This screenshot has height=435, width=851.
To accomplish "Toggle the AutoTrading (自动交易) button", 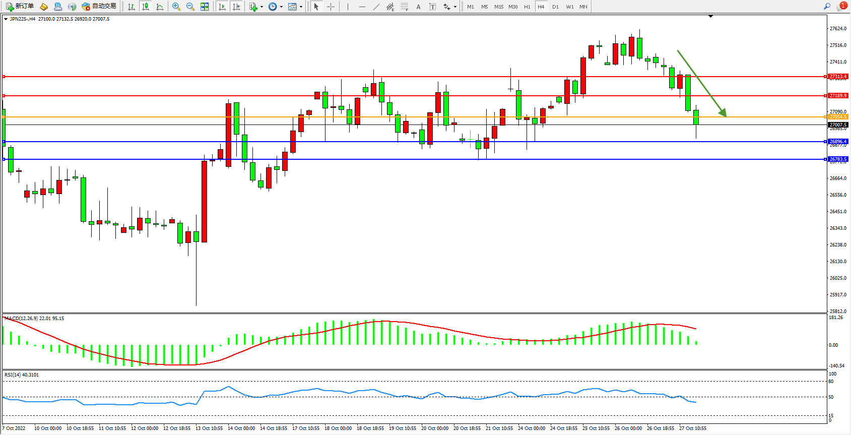I will (99, 7).
